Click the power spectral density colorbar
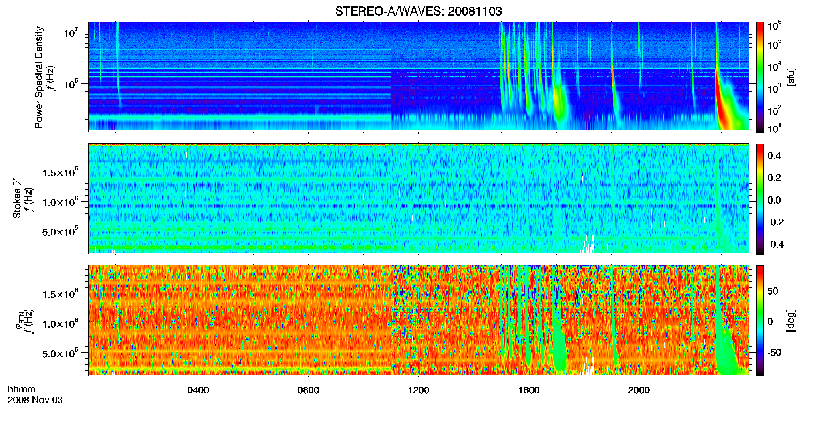837x431 pixels. [760, 77]
